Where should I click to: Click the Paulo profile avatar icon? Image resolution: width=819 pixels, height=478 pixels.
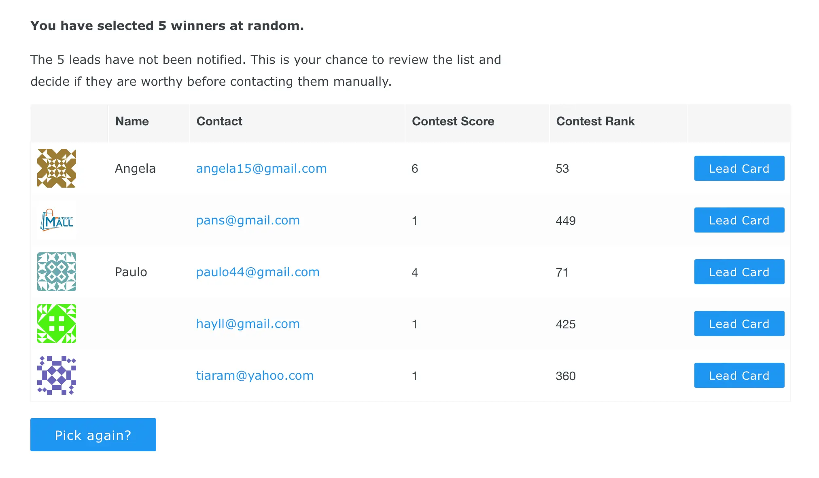[x=57, y=271]
